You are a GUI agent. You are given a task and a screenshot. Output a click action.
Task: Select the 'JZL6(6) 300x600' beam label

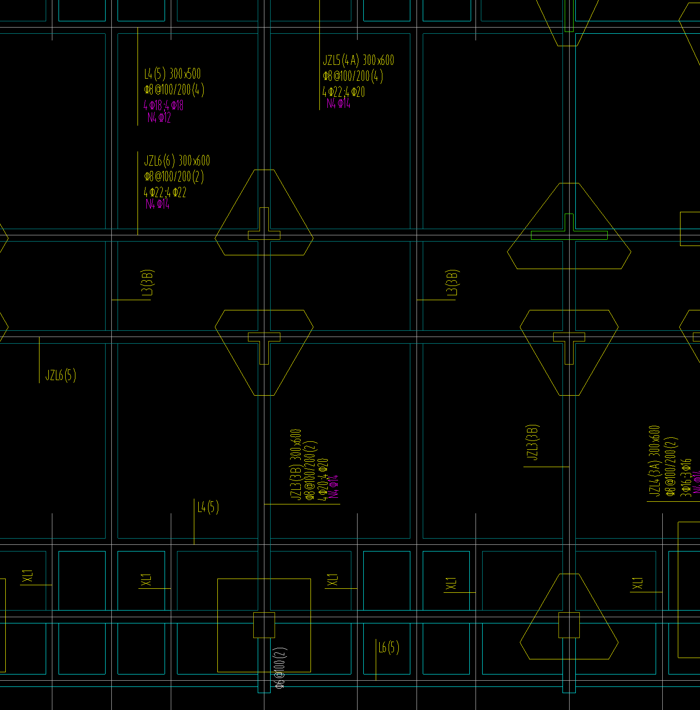pos(177,160)
